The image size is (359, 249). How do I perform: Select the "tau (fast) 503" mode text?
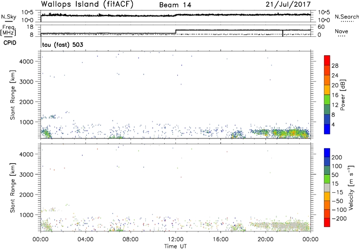62,44
